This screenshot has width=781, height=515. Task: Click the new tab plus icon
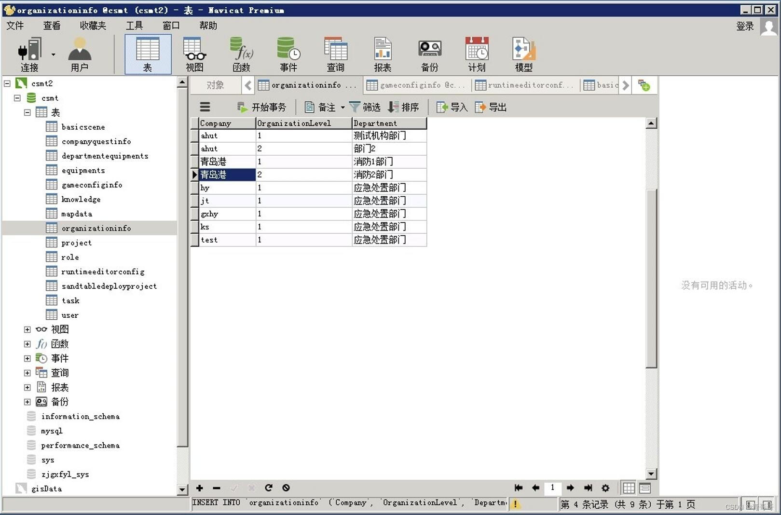pos(644,85)
